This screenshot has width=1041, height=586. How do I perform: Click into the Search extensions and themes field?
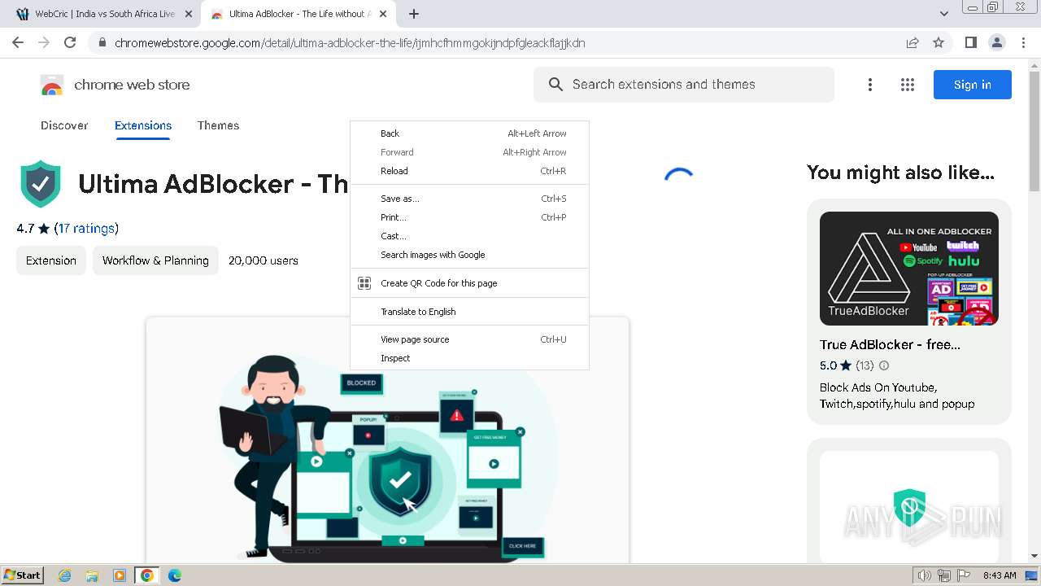click(x=683, y=85)
